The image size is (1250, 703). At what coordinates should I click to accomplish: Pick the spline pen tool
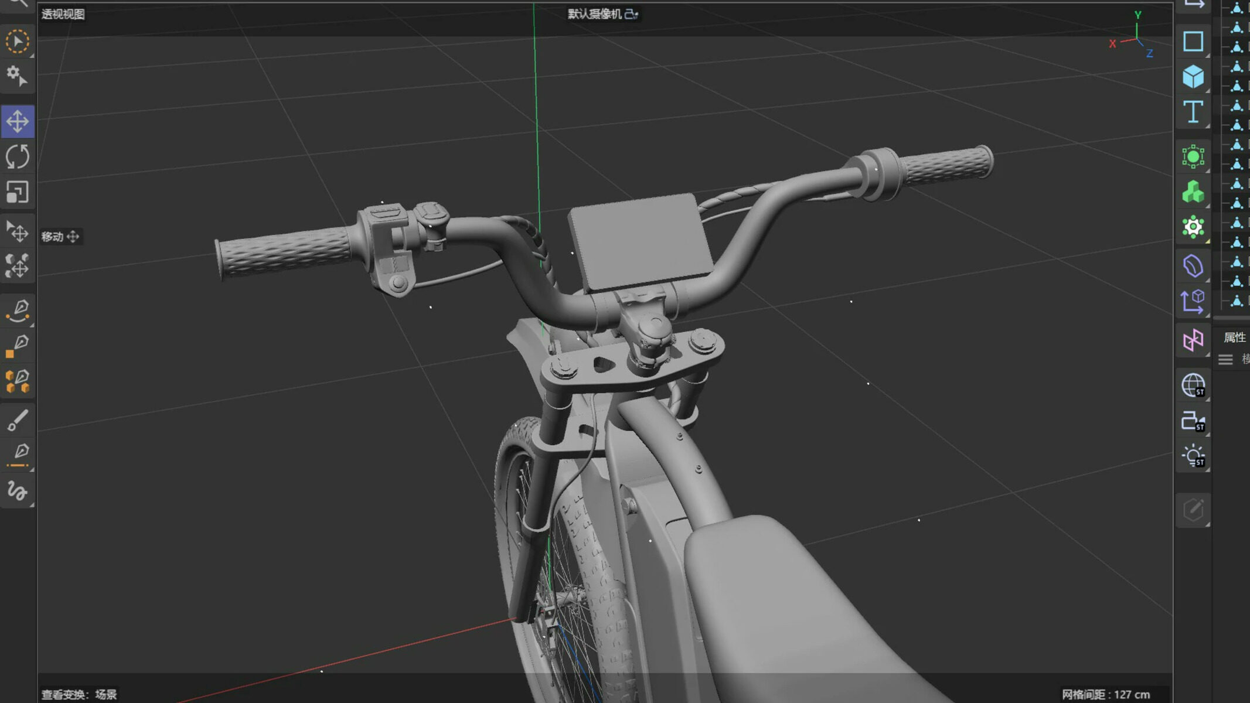(x=18, y=309)
